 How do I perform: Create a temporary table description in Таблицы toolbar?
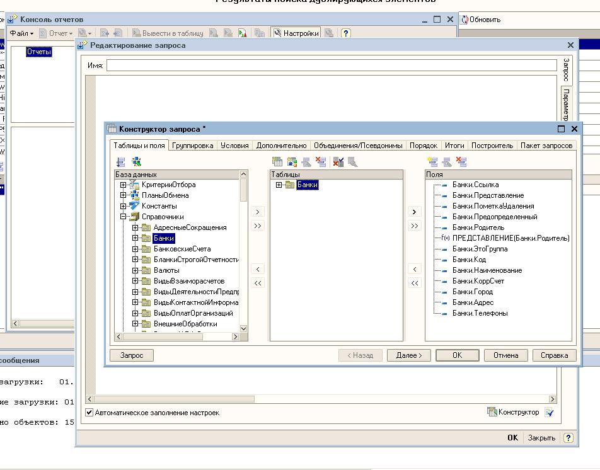click(277, 162)
